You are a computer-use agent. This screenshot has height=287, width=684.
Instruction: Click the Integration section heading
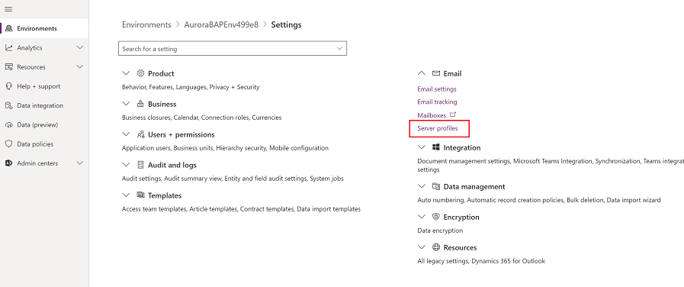462,147
